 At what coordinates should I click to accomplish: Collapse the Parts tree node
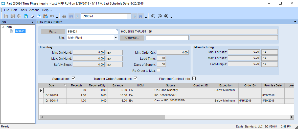(3, 27)
